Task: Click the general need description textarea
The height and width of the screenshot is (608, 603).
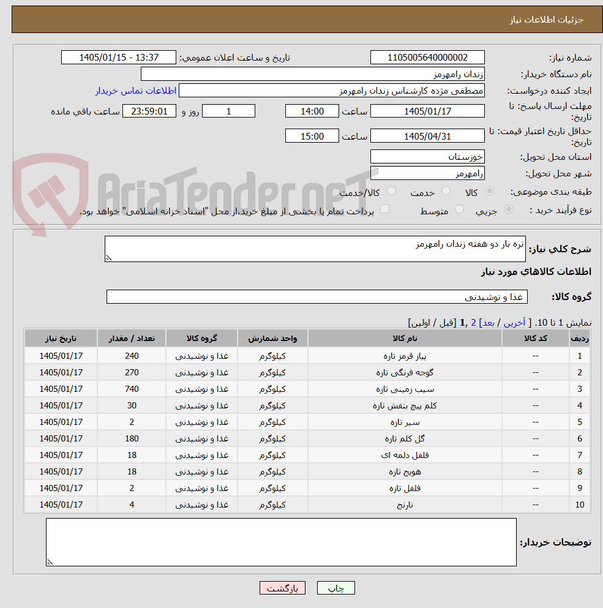Action: [x=315, y=249]
